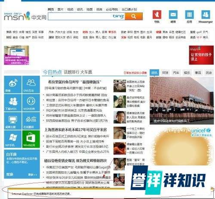Open the blonde woman waving thumbnail
This screenshot has height=199, width=215.
(120, 101)
